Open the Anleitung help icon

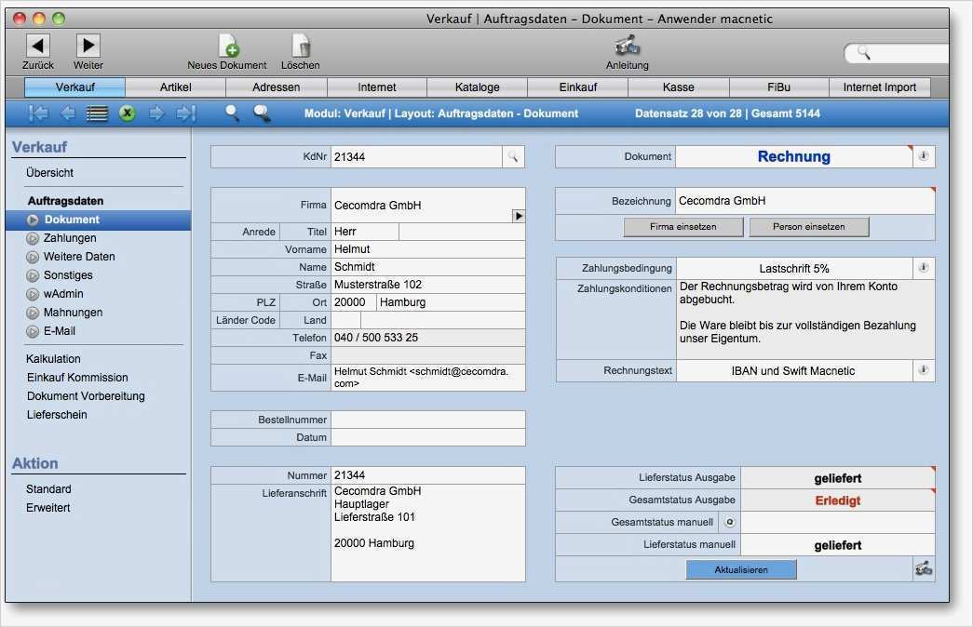pyautogui.click(x=626, y=47)
